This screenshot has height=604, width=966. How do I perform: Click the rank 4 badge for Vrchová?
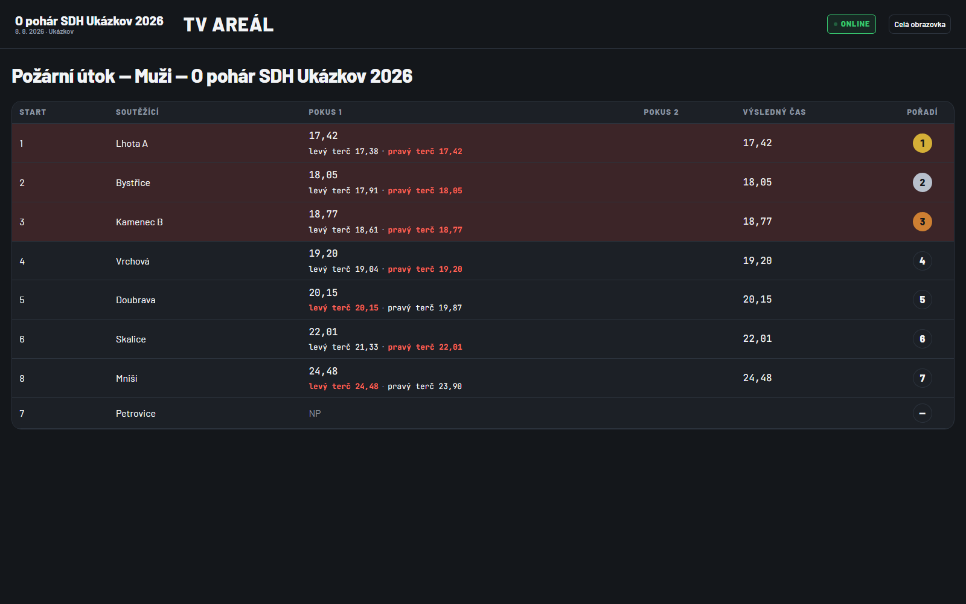click(x=922, y=261)
